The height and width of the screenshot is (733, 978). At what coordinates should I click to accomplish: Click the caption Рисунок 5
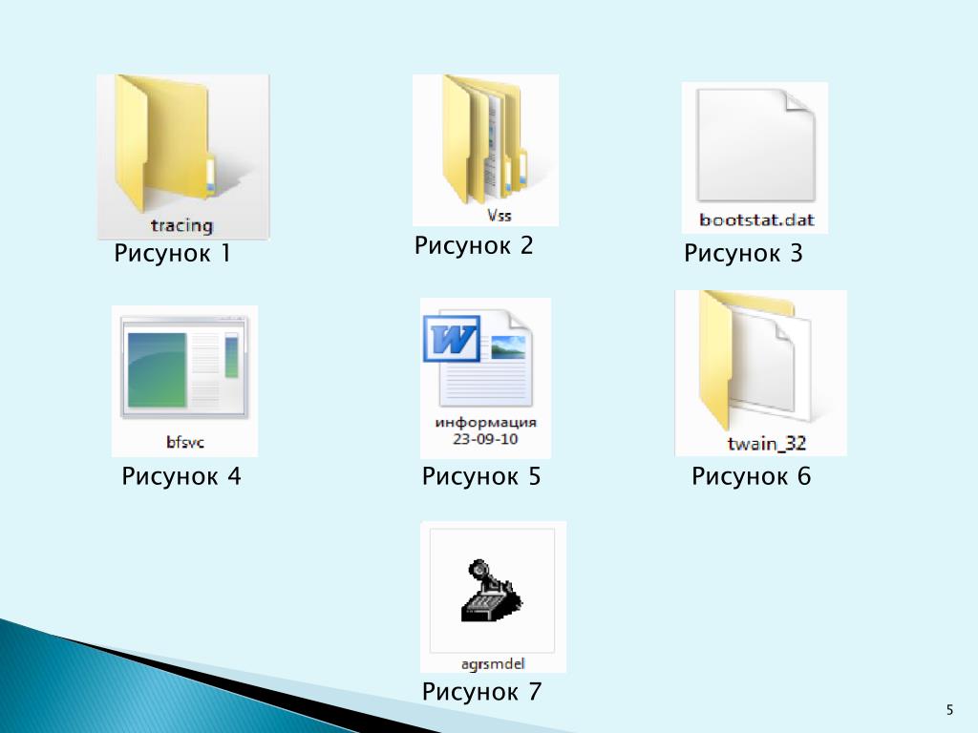[481, 476]
